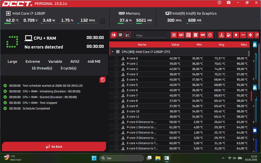This screenshot has width=261, height=163.
Task: Click the Go Back button
Action: tap(54, 146)
